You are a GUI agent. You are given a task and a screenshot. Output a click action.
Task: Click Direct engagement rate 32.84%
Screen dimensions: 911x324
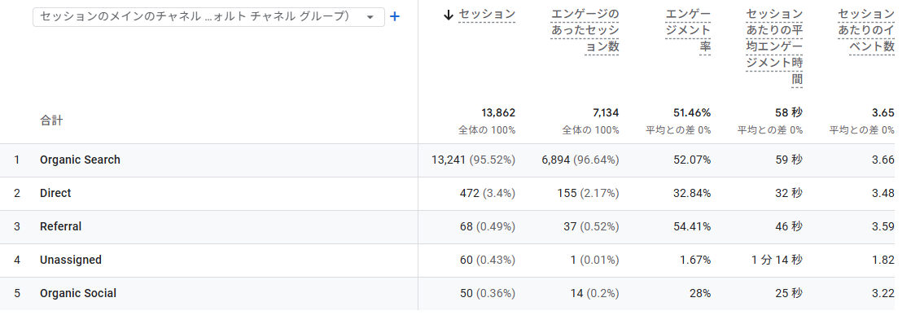(x=692, y=194)
